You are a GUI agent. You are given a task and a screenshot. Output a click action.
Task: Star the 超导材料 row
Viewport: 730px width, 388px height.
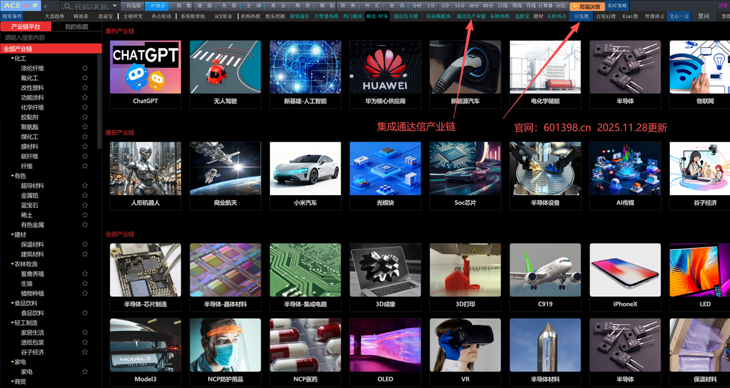[85, 185]
